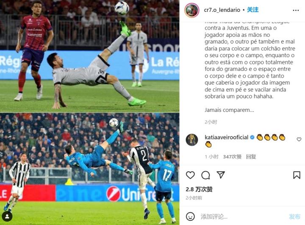Open emoji picker smiley icon

(x=190, y=217)
